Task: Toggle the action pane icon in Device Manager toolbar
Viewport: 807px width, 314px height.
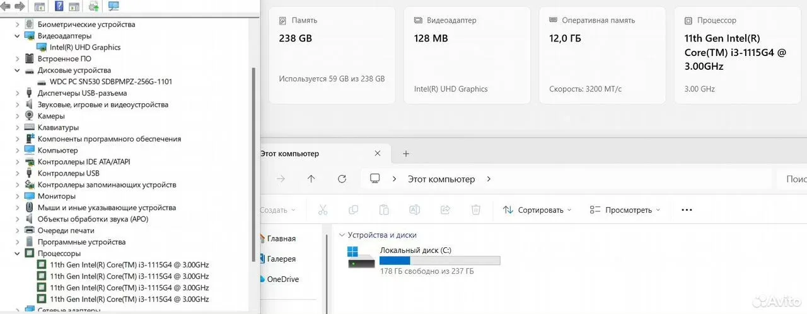Action: click(74, 7)
